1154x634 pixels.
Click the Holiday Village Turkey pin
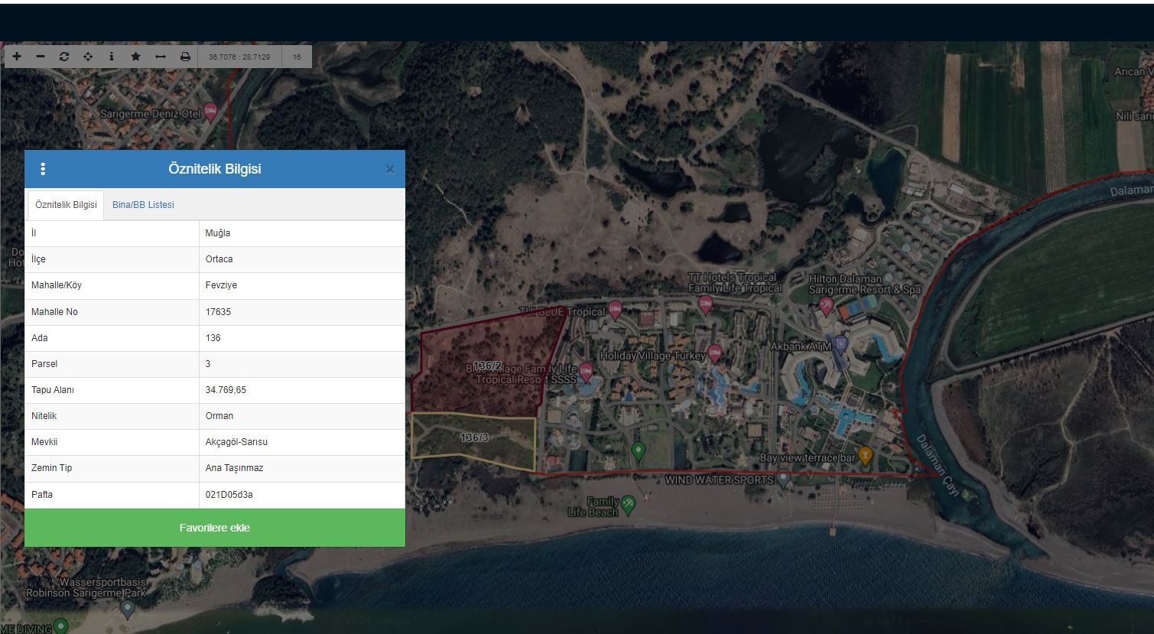click(715, 353)
